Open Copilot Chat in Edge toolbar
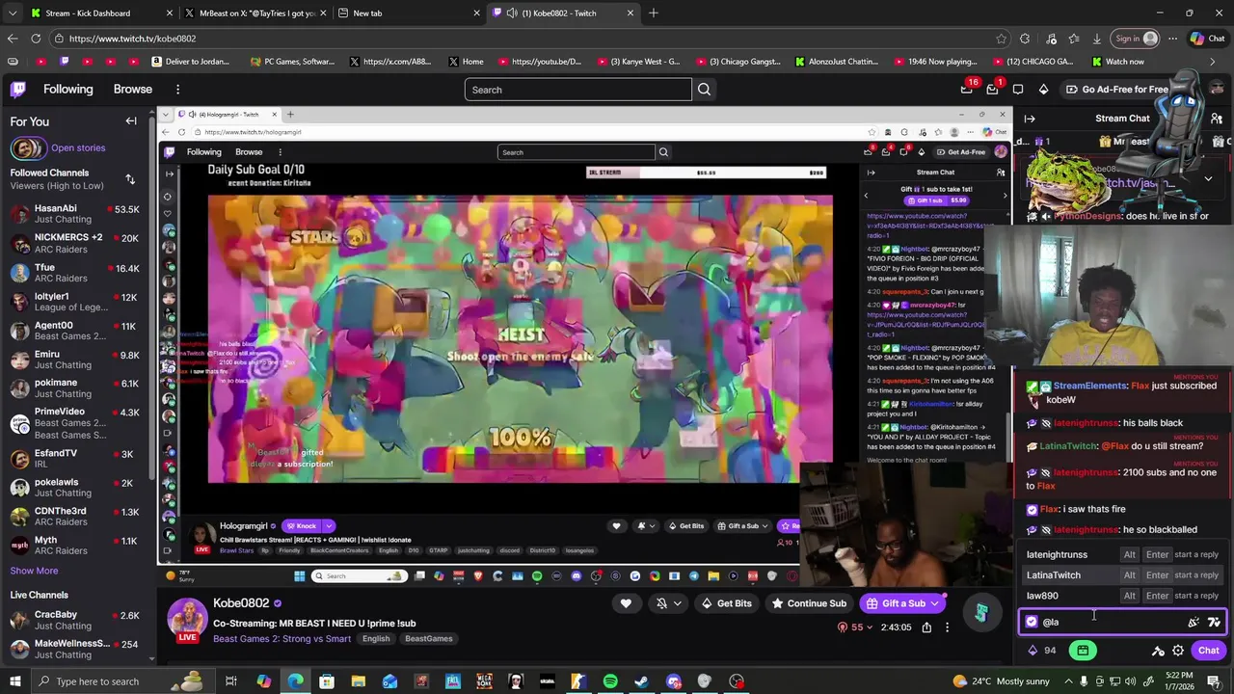This screenshot has width=1234, height=694. click(x=1207, y=39)
